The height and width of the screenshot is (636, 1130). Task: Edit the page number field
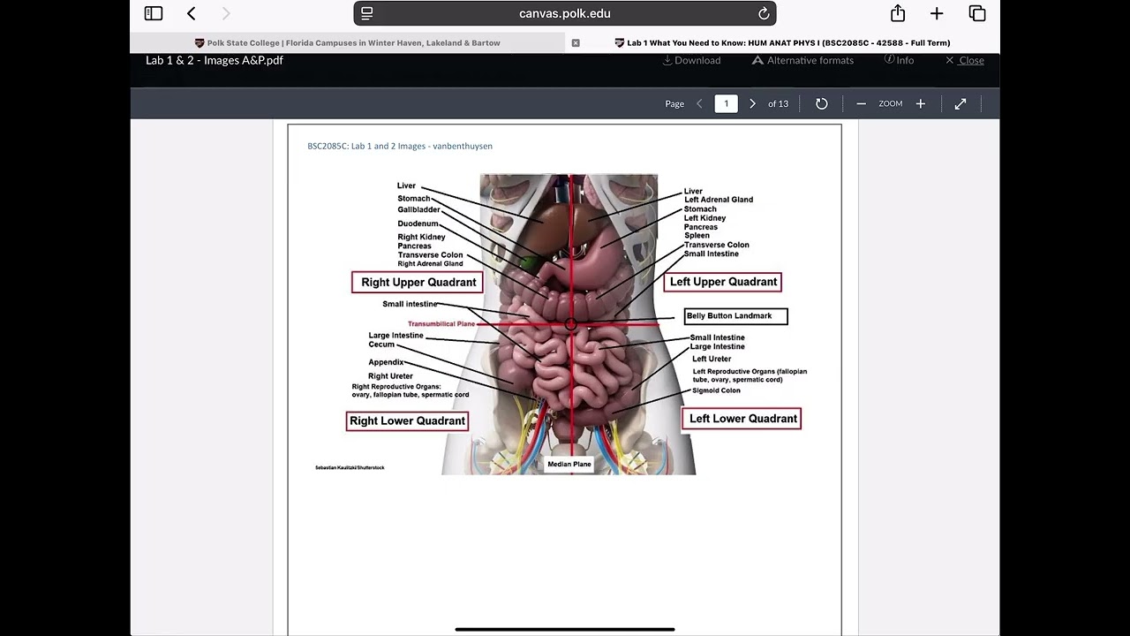coord(726,103)
